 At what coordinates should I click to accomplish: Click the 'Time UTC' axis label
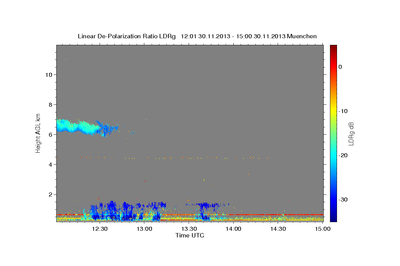[190, 235]
